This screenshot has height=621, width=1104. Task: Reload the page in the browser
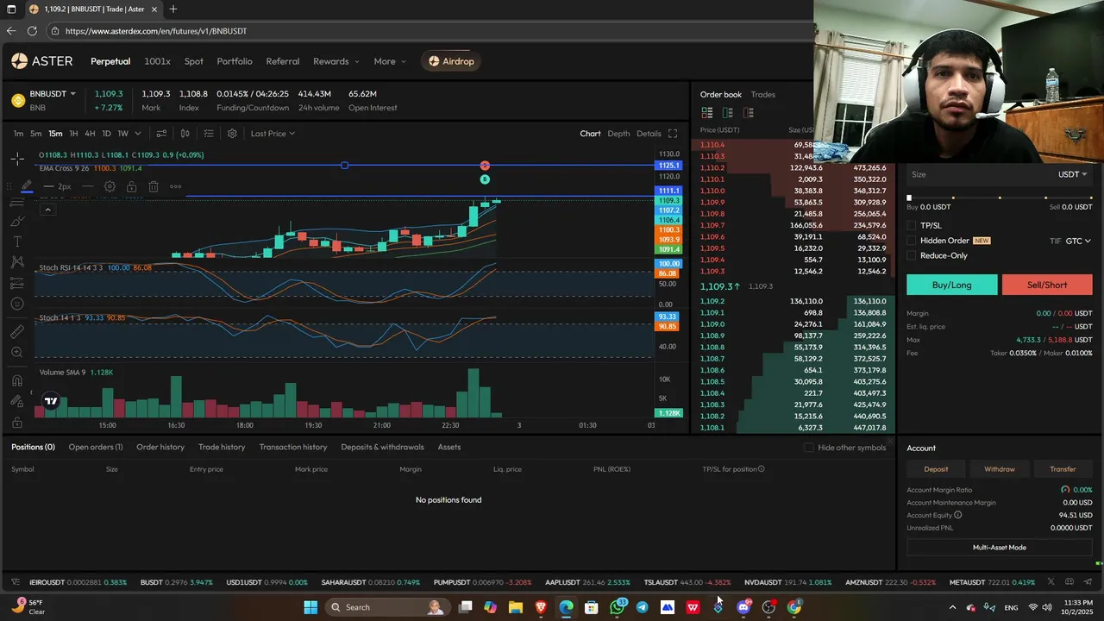(32, 30)
